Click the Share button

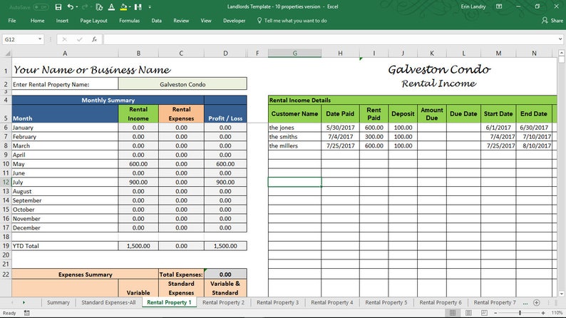(552, 21)
